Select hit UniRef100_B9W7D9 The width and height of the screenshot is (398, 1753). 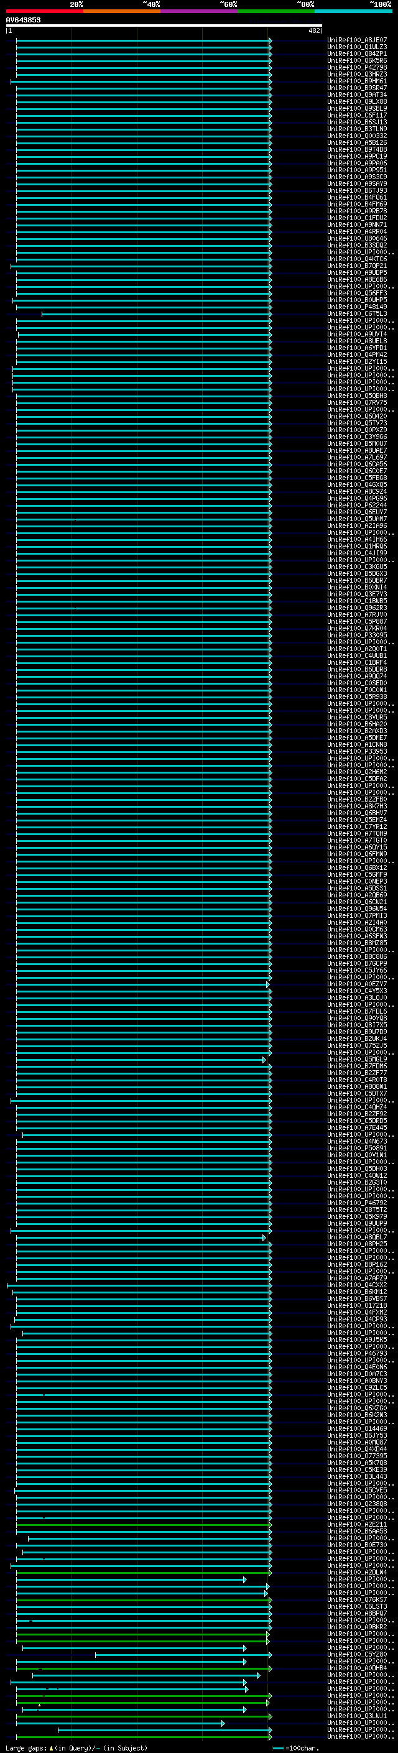[357, 1032]
